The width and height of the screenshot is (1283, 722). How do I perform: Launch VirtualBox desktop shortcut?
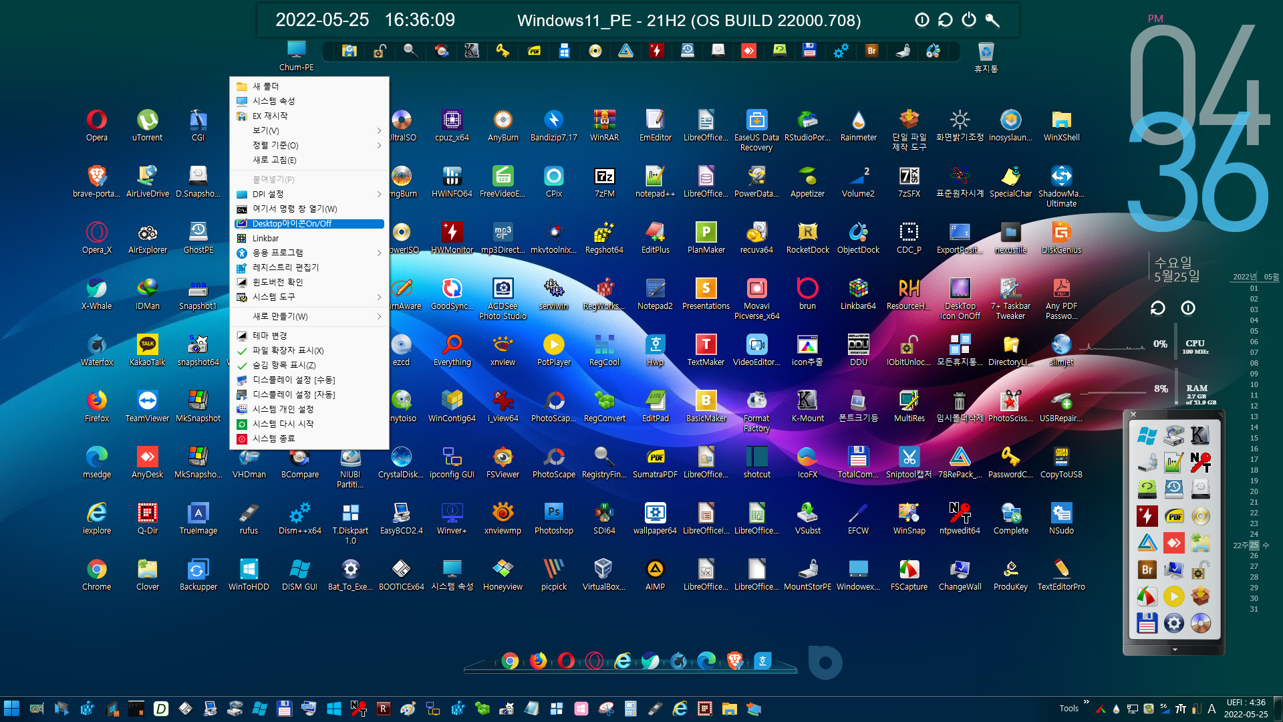pyautogui.click(x=605, y=574)
